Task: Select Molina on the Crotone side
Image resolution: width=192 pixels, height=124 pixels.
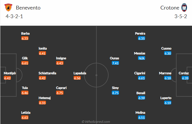Action: (141, 112)
